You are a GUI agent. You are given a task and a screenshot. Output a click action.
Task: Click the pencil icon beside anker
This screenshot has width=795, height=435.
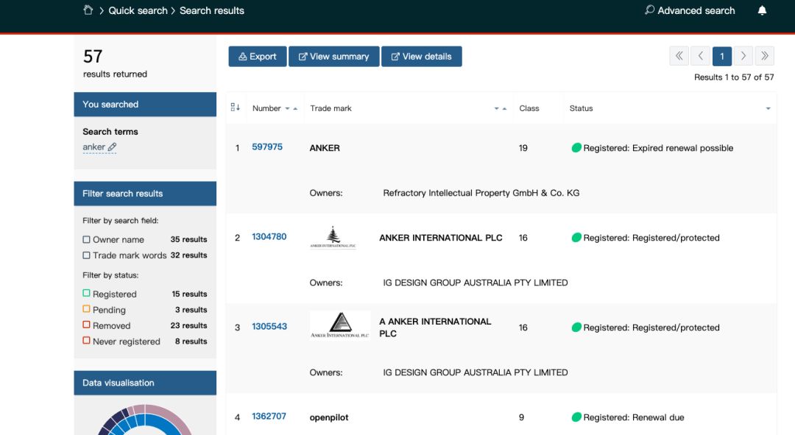tap(112, 147)
